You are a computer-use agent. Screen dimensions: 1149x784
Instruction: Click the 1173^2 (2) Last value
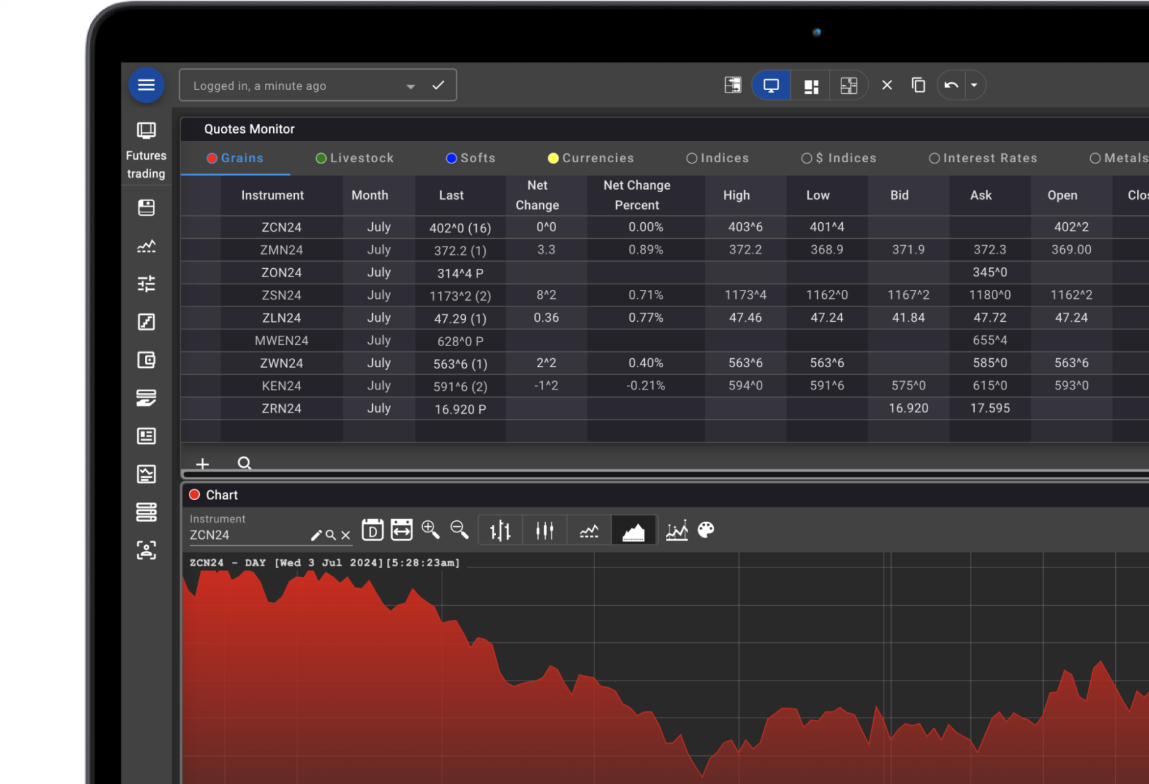coord(460,296)
